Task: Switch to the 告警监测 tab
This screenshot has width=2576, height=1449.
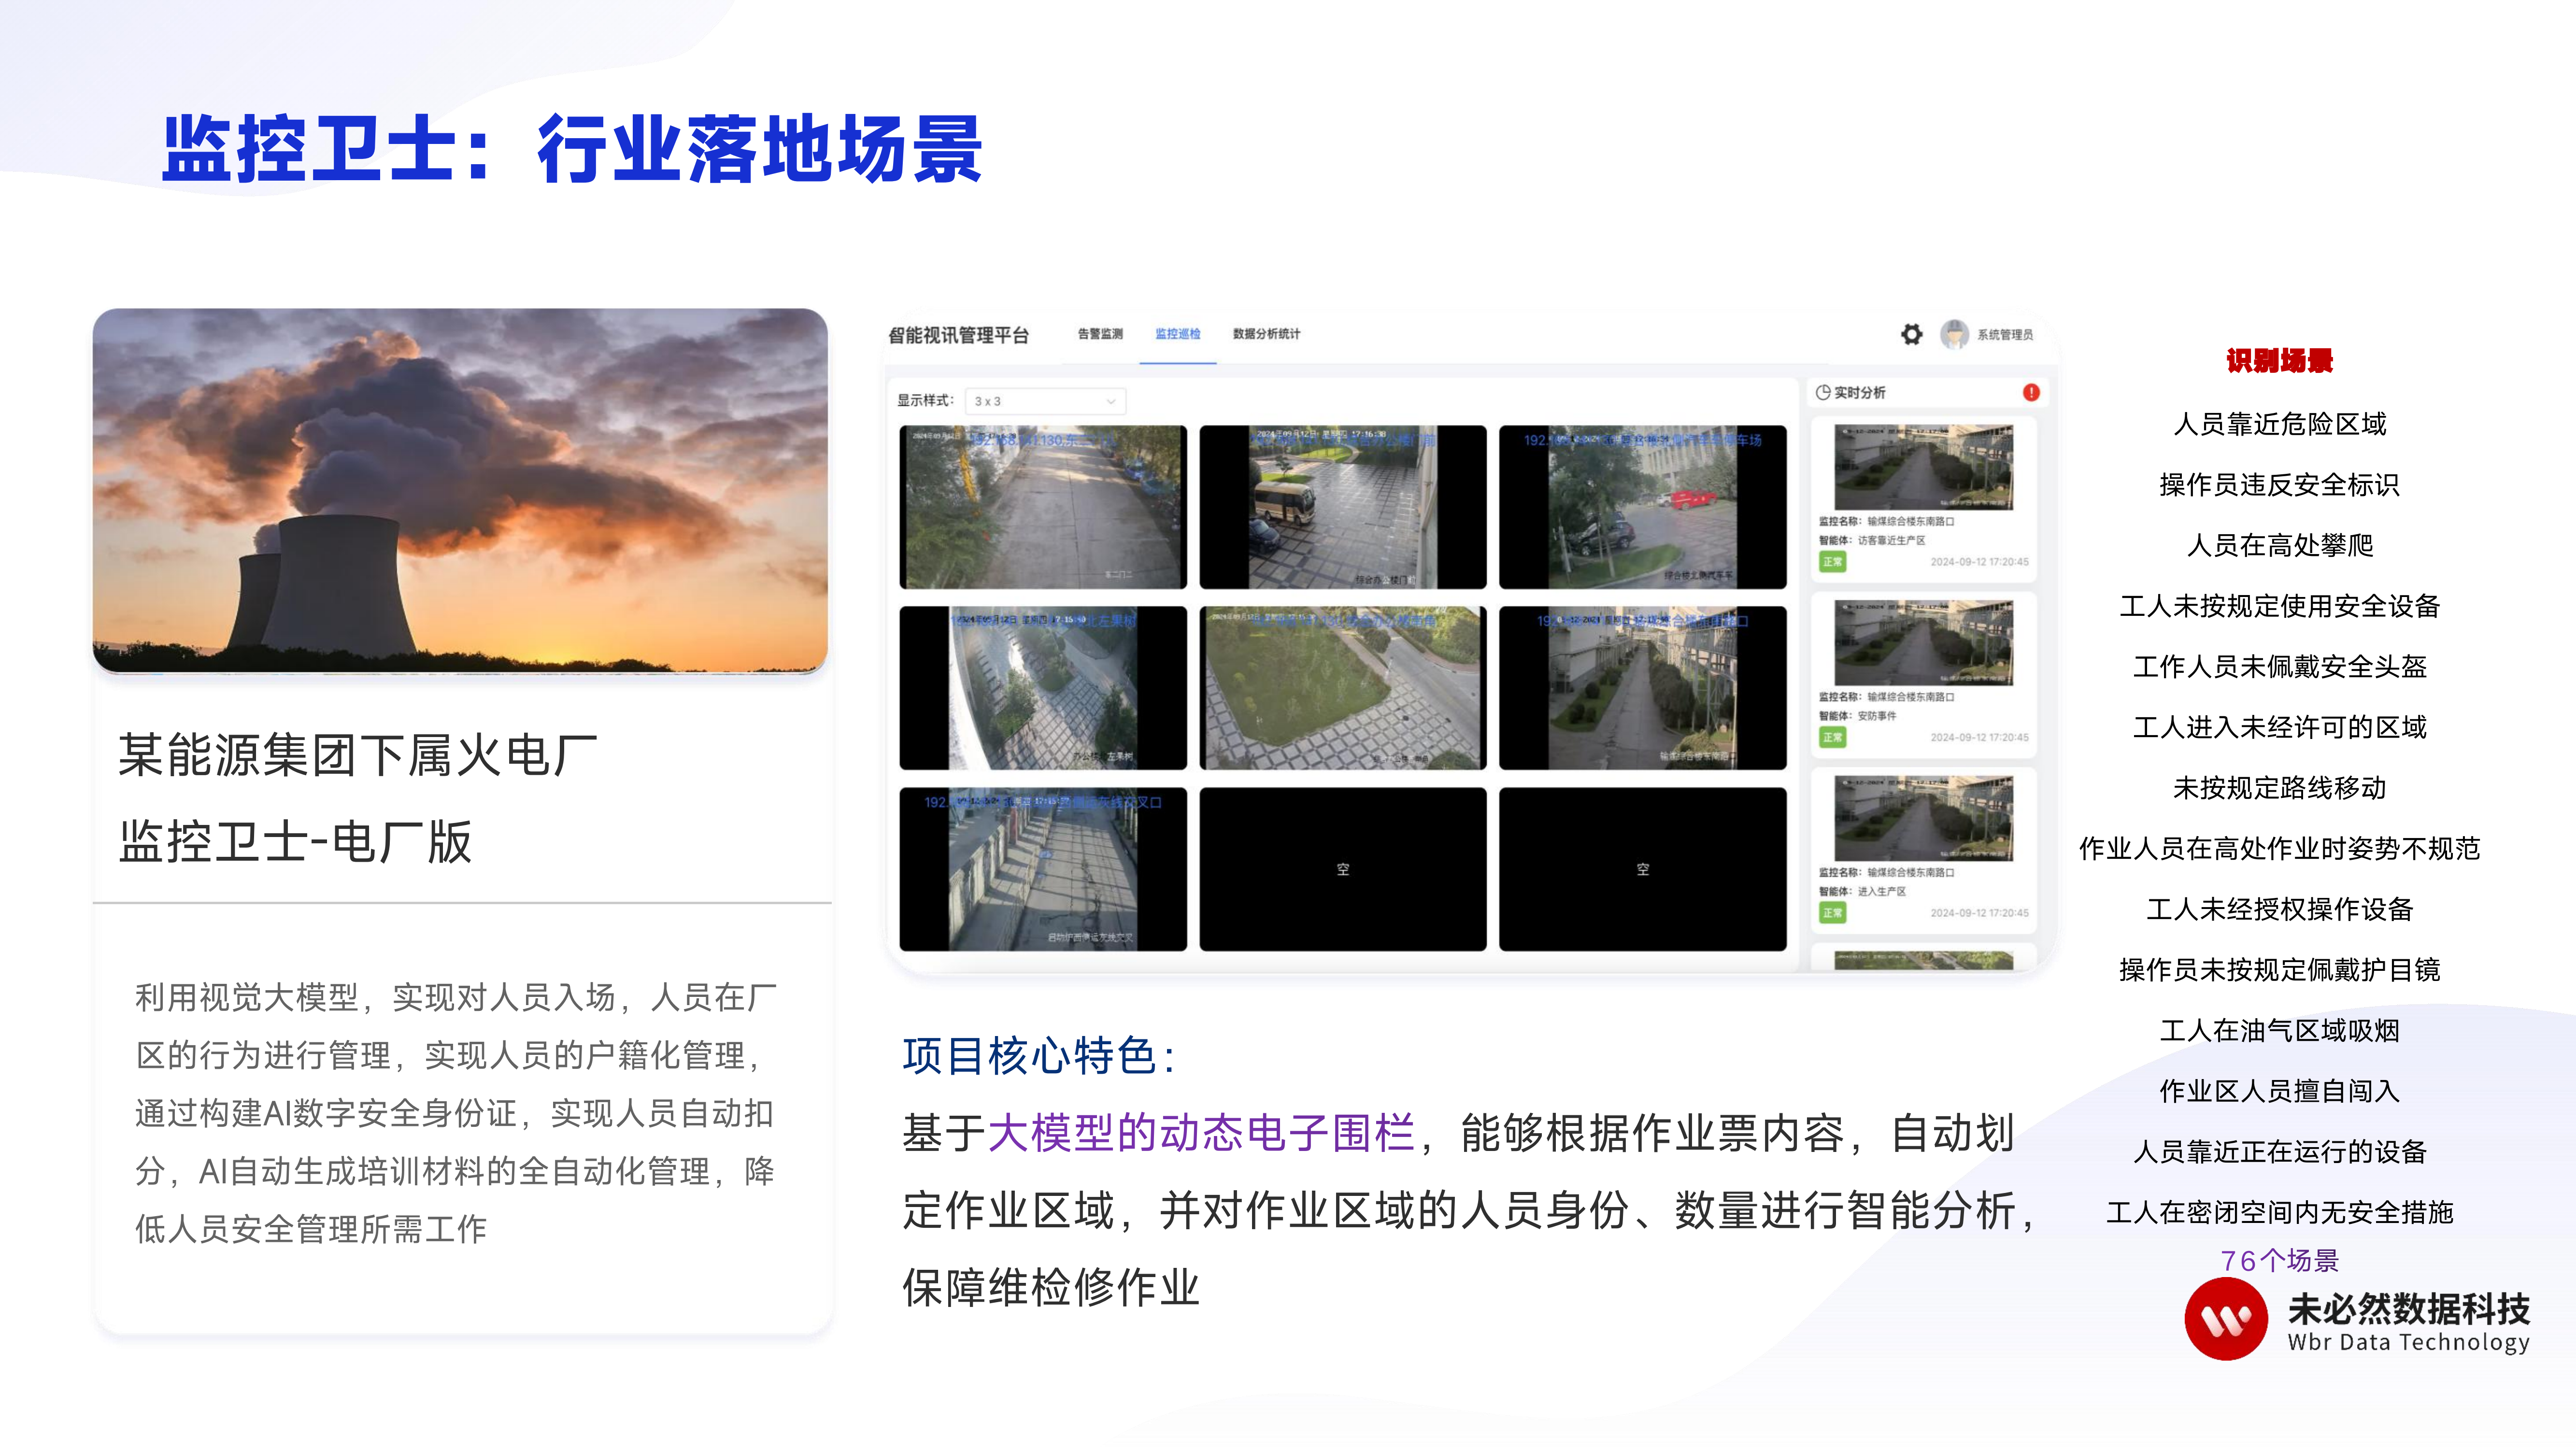Action: 1100,334
